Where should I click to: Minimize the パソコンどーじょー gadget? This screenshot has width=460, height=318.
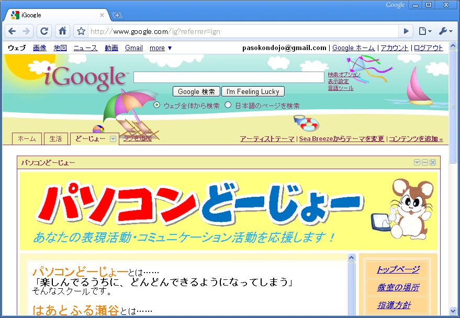click(425, 162)
